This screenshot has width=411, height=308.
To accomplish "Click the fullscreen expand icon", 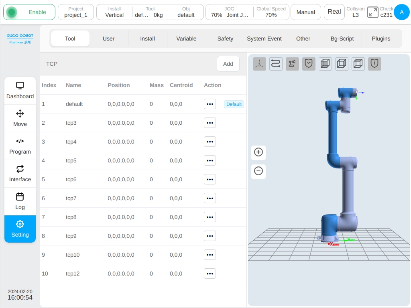I will pyautogui.click(x=372, y=12).
